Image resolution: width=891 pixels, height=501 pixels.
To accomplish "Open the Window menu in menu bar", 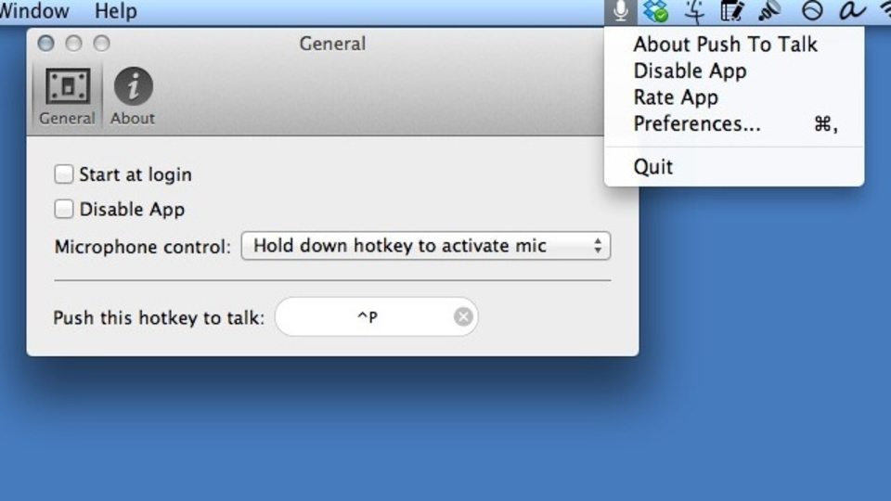I will (x=34, y=11).
